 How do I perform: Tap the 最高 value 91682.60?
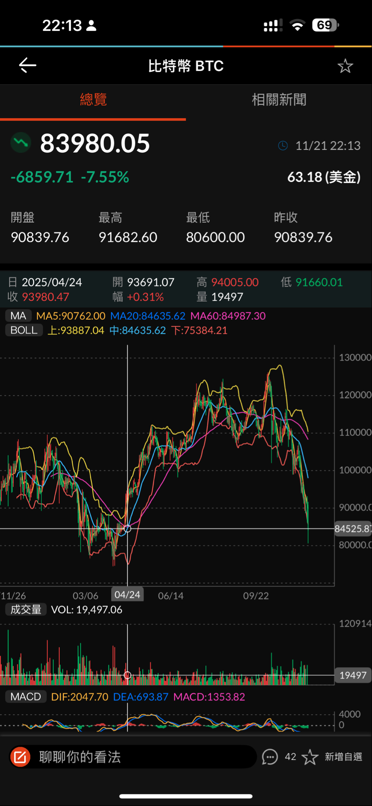click(128, 237)
